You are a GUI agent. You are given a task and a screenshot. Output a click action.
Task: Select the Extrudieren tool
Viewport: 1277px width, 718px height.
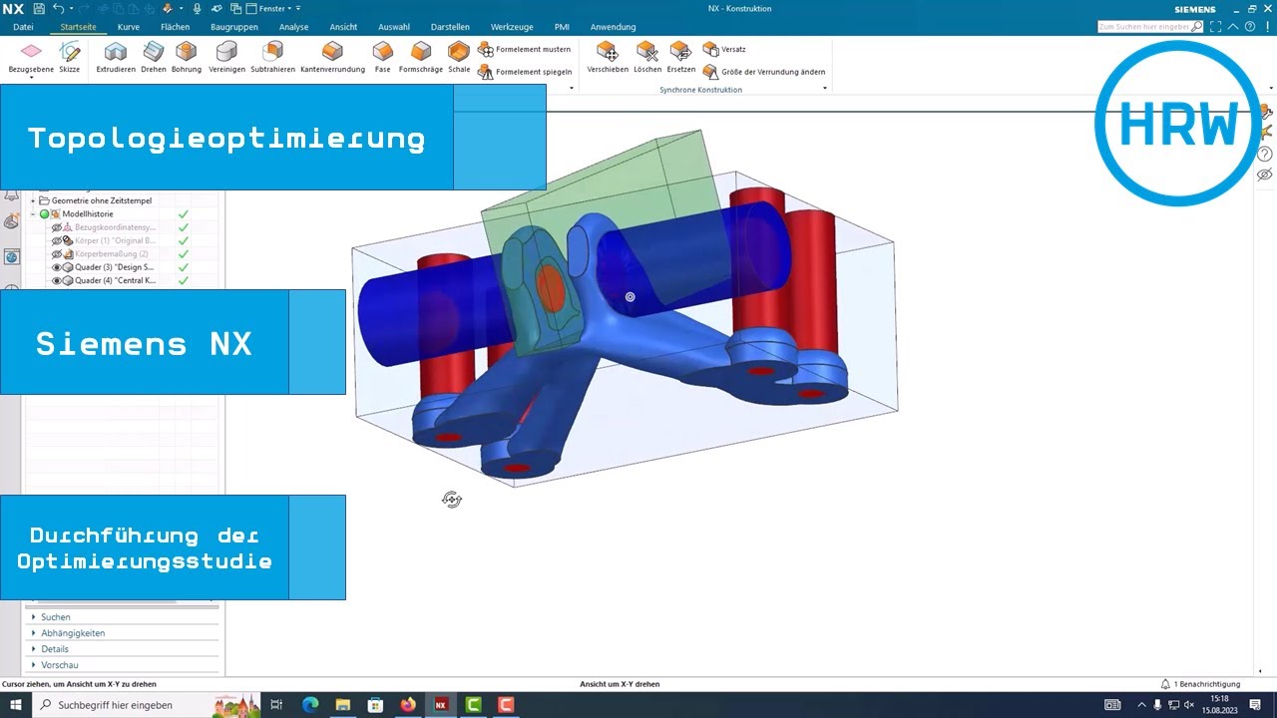[116, 57]
